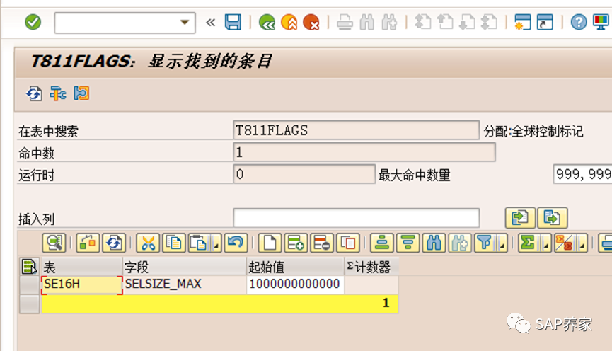Click the first button right of 插入列

pos(520,218)
